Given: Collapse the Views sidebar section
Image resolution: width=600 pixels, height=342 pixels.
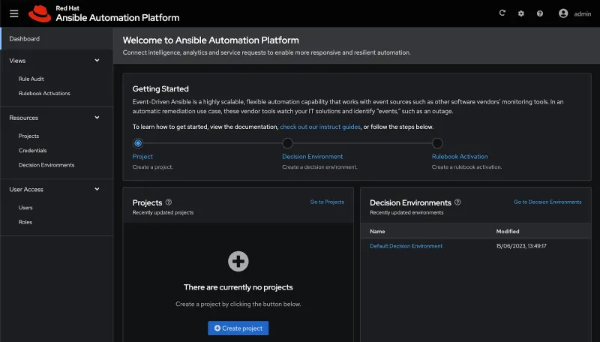Looking at the screenshot, I should (97, 61).
